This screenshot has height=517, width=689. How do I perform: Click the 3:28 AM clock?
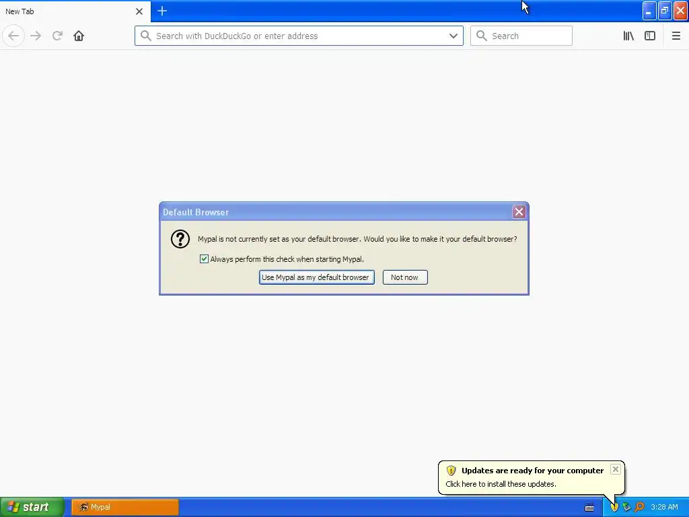pos(664,507)
